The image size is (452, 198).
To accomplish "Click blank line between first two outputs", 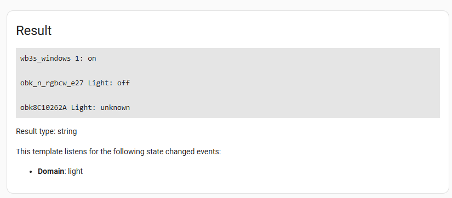I will coord(228,71).
